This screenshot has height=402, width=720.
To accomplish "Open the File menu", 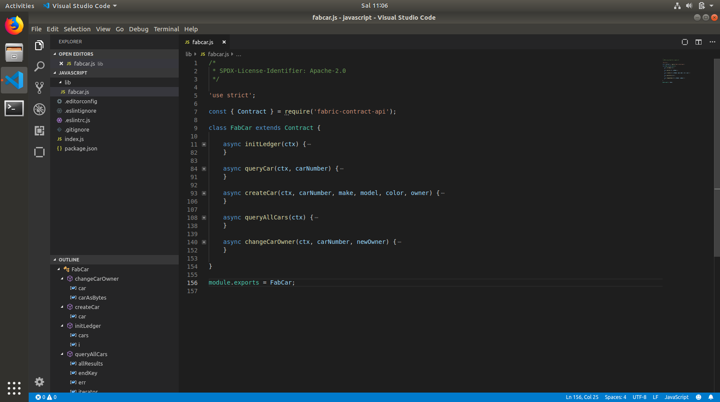I will click(36, 29).
